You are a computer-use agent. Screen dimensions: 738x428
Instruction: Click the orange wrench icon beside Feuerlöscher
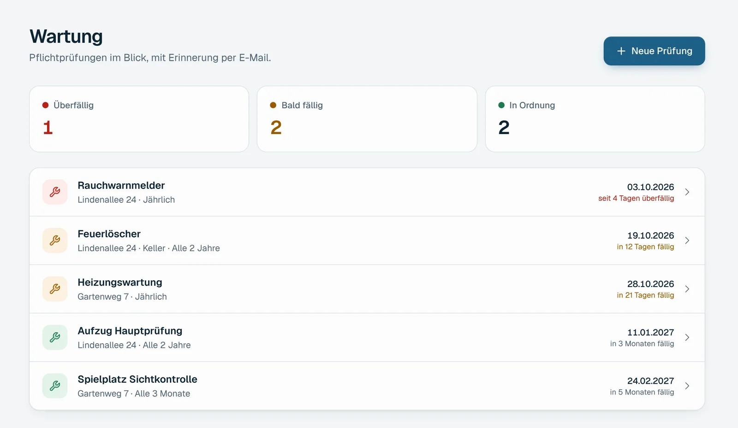55,240
